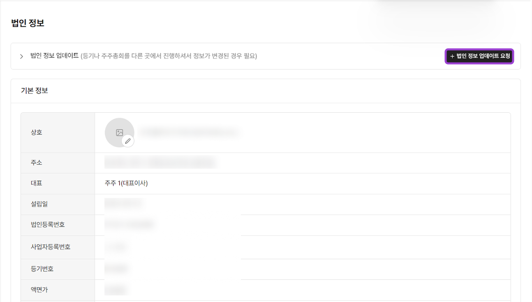Viewport: 532px width, 302px height.
Task: Click the blurred address value in 주소 row
Action: (x=160, y=163)
